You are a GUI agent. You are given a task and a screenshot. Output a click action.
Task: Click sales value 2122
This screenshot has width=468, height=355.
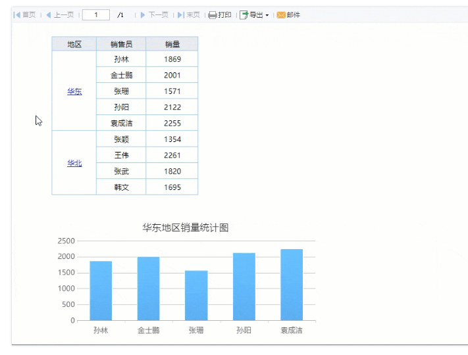tap(172, 107)
